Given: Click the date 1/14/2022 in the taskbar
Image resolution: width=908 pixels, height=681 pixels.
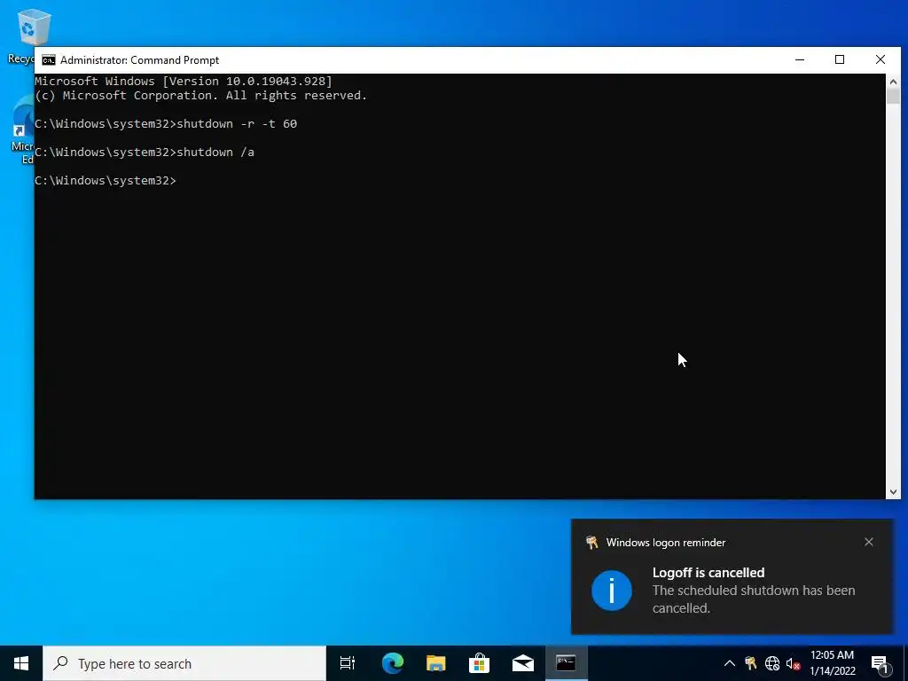Looking at the screenshot, I should (x=832, y=672).
